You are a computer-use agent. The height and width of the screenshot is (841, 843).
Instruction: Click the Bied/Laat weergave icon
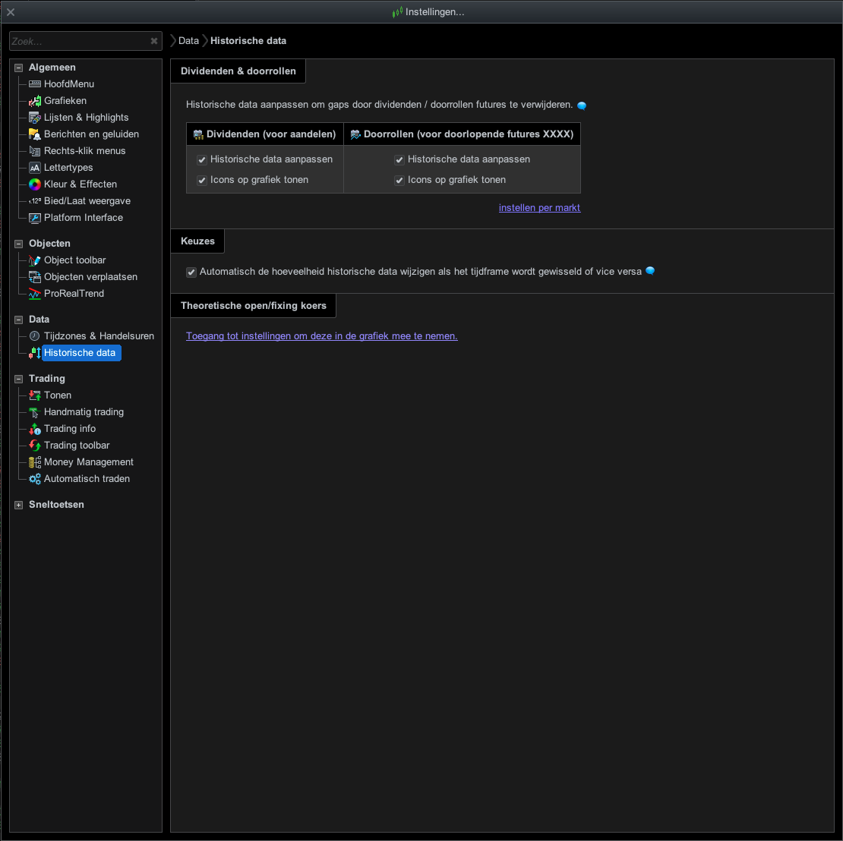pyautogui.click(x=34, y=201)
